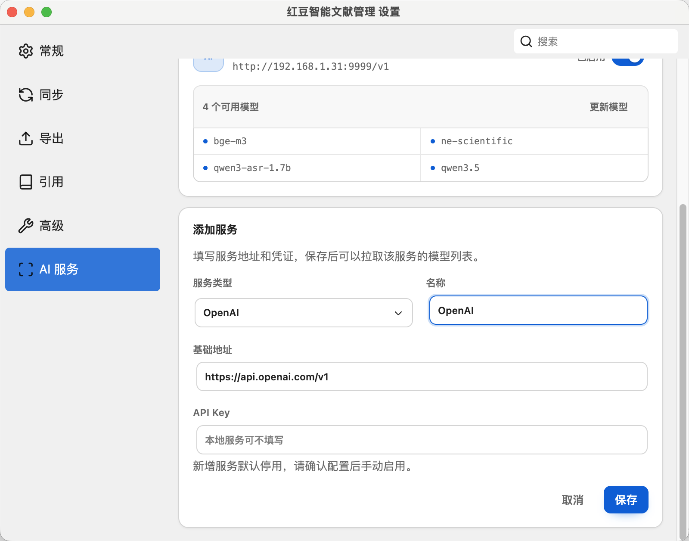The width and height of the screenshot is (689, 541).
Task: Click the gear icon next to 常规
Action: click(x=26, y=51)
